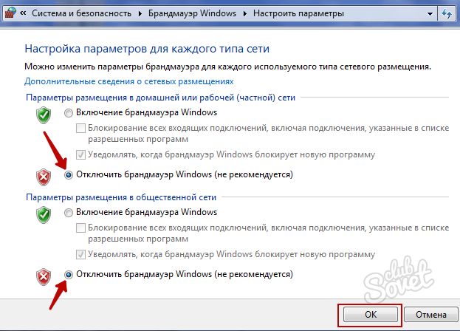Confirm settings with the OK button
This screenshot has height=331, width=460.
371,315
